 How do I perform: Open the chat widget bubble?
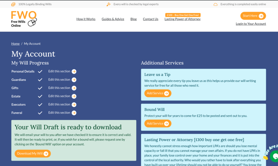coord(275,156)
